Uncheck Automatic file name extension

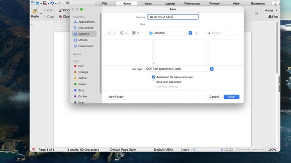click(154, 77)
